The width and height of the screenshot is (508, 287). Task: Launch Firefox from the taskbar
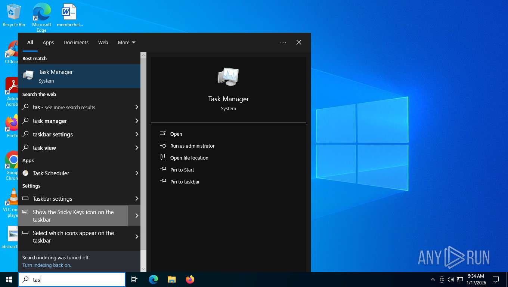(x=190, y=280)
